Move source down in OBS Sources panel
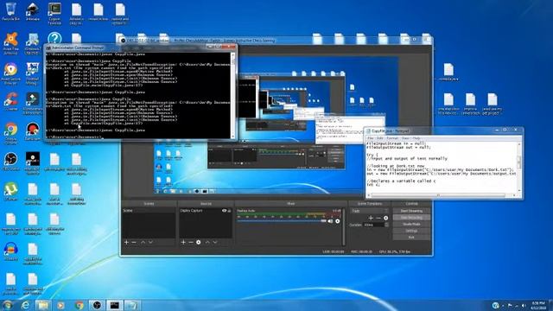 (x=215, y=242)
